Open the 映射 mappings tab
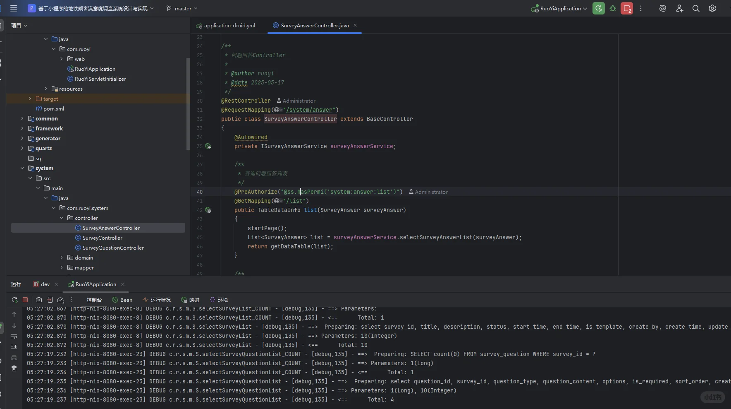This screenshot has width=731, height=409. (190, 300)
